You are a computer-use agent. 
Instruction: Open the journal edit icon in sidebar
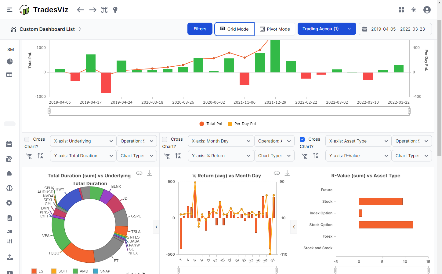(x=9, y=158)
